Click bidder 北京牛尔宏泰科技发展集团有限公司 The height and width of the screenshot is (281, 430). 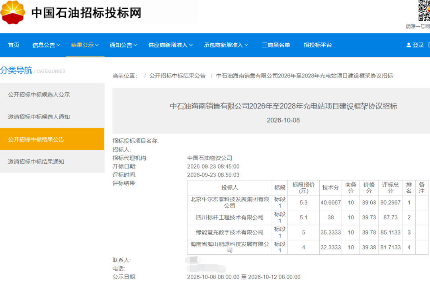pyautogui.click(x=230, y=203)
